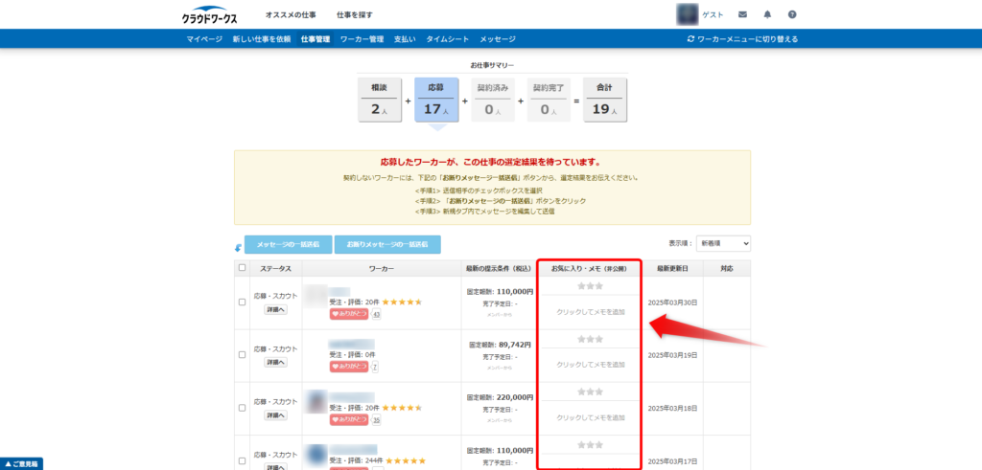The image size is (982, 470).
Task: Open the ワーカー管理 menu item
Action: pyautogui.click(x=362, y=39)
